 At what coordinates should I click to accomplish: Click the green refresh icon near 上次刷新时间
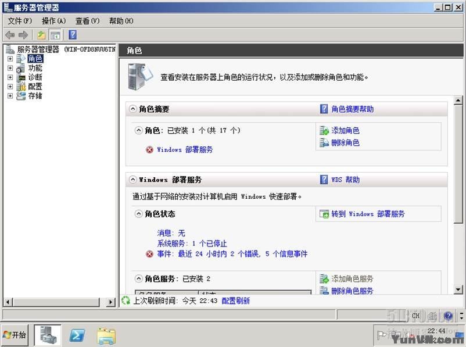coord(126,301)
